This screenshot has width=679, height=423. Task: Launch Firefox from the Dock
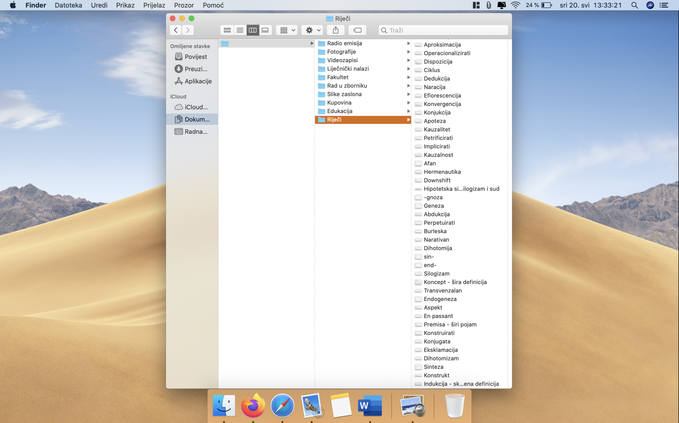pos(253,405)
